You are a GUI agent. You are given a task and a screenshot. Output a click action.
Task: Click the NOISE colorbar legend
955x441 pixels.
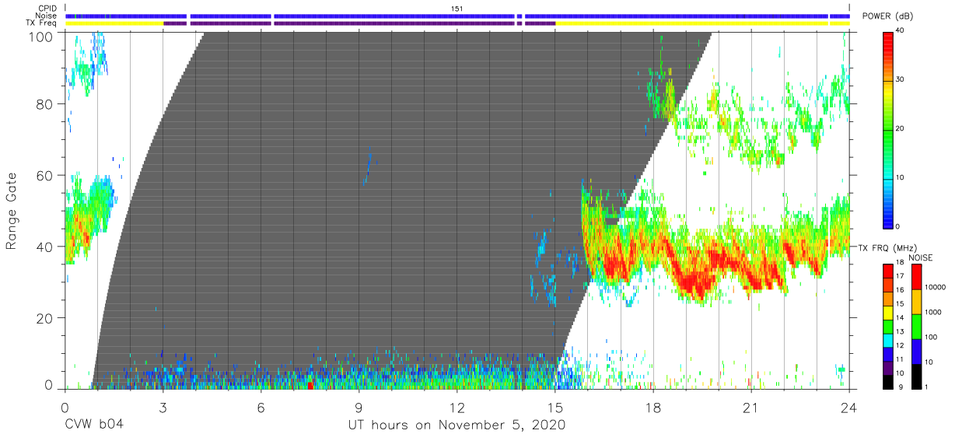click(916, 326)
